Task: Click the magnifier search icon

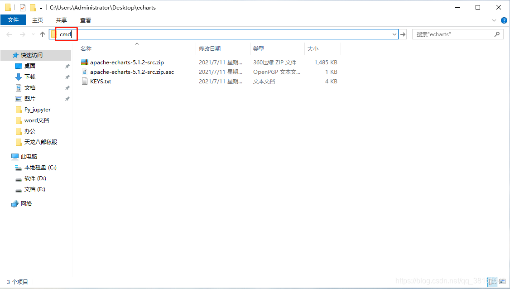Action: [x=497, y=34]
